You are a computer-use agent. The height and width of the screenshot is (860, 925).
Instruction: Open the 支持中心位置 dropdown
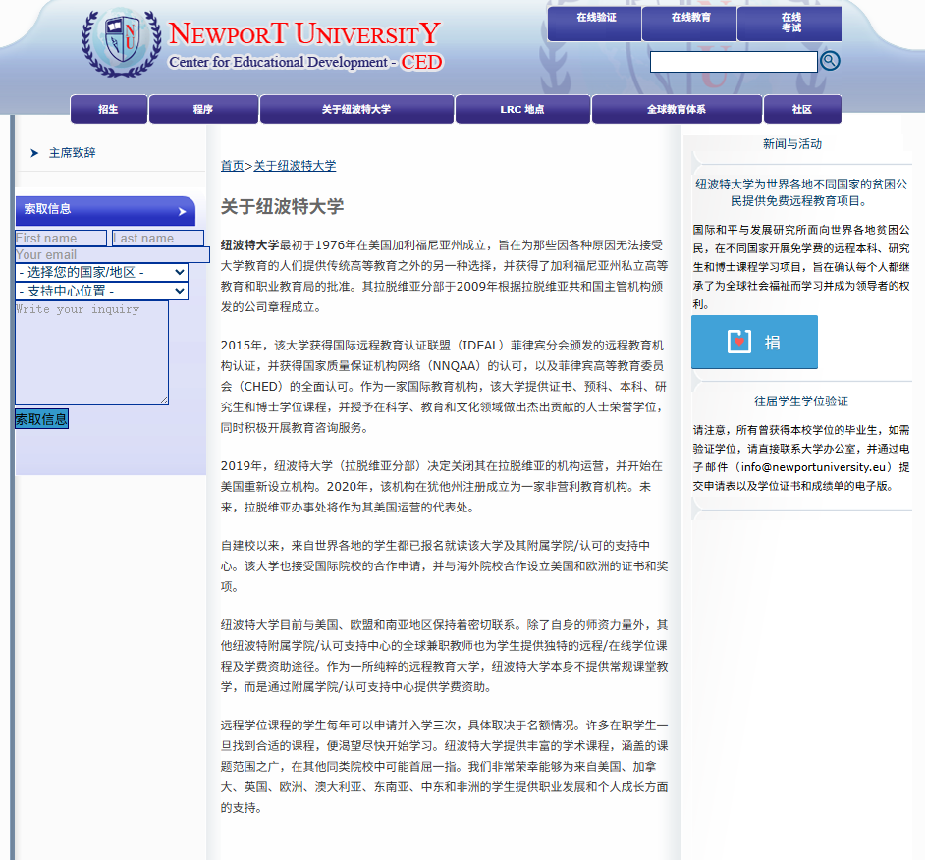(x=101, y=291)
